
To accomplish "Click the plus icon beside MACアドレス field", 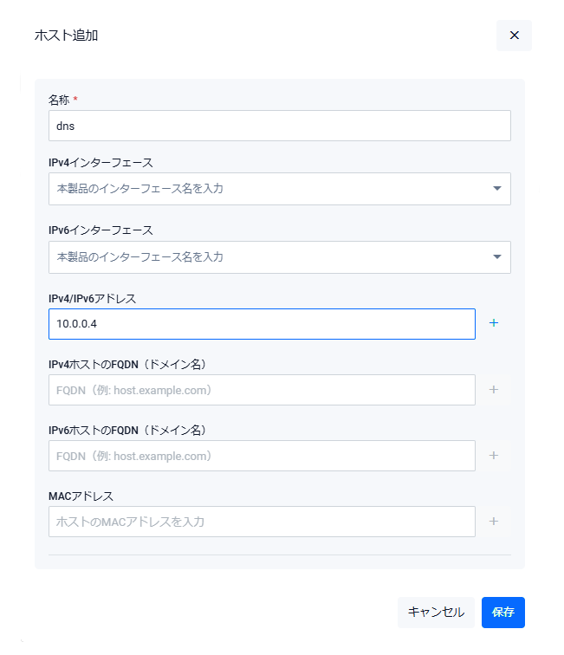I will pyautogui.click(x=494, y=522).
